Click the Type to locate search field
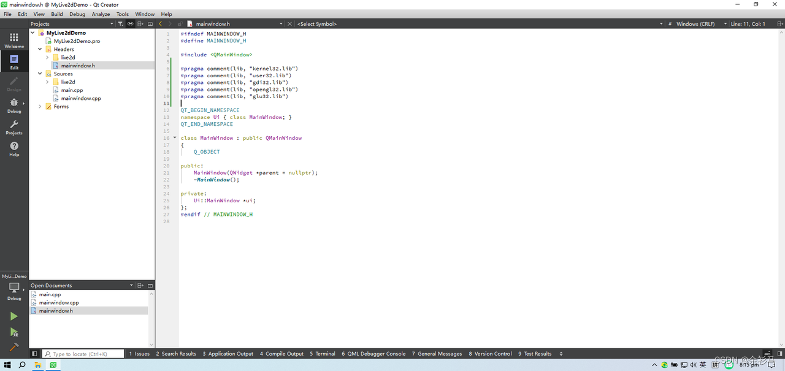 coord(83,354)
